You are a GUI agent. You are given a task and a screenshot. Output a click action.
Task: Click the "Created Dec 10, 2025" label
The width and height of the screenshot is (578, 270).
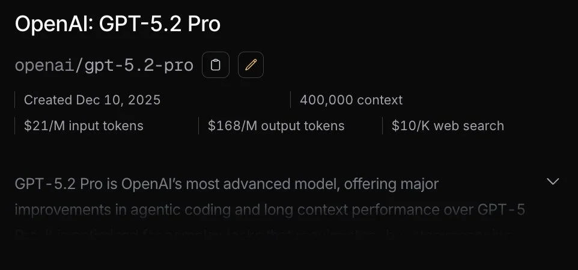tap(92, 100)
